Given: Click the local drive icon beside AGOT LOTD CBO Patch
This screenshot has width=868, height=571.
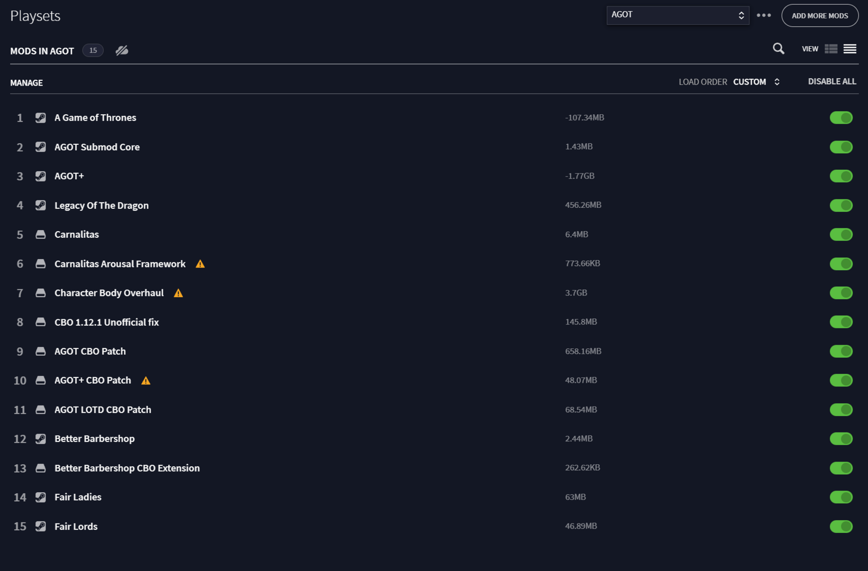Looking at the screenshot, I should [41, 410].
